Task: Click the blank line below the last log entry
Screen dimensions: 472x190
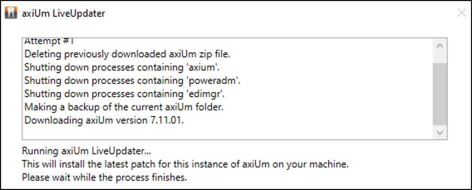Action: pos(228,132)
